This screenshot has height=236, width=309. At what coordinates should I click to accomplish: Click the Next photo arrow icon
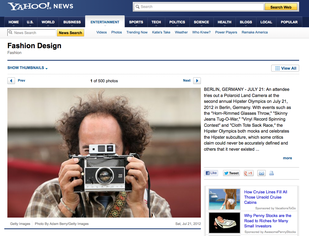click(197, 81)
